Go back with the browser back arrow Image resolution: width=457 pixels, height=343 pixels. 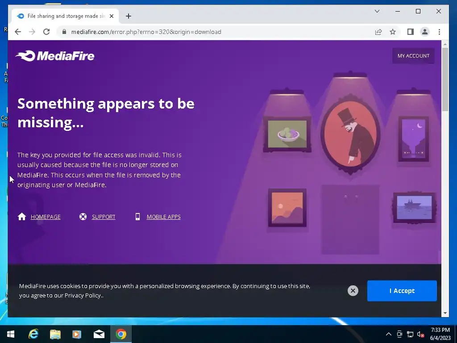pos(18,32)
